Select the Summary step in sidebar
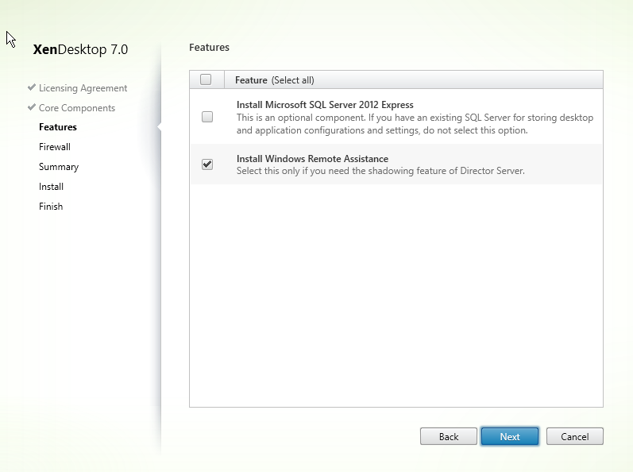This screenshot has height=472, width=633. click(x=59, y=167)
